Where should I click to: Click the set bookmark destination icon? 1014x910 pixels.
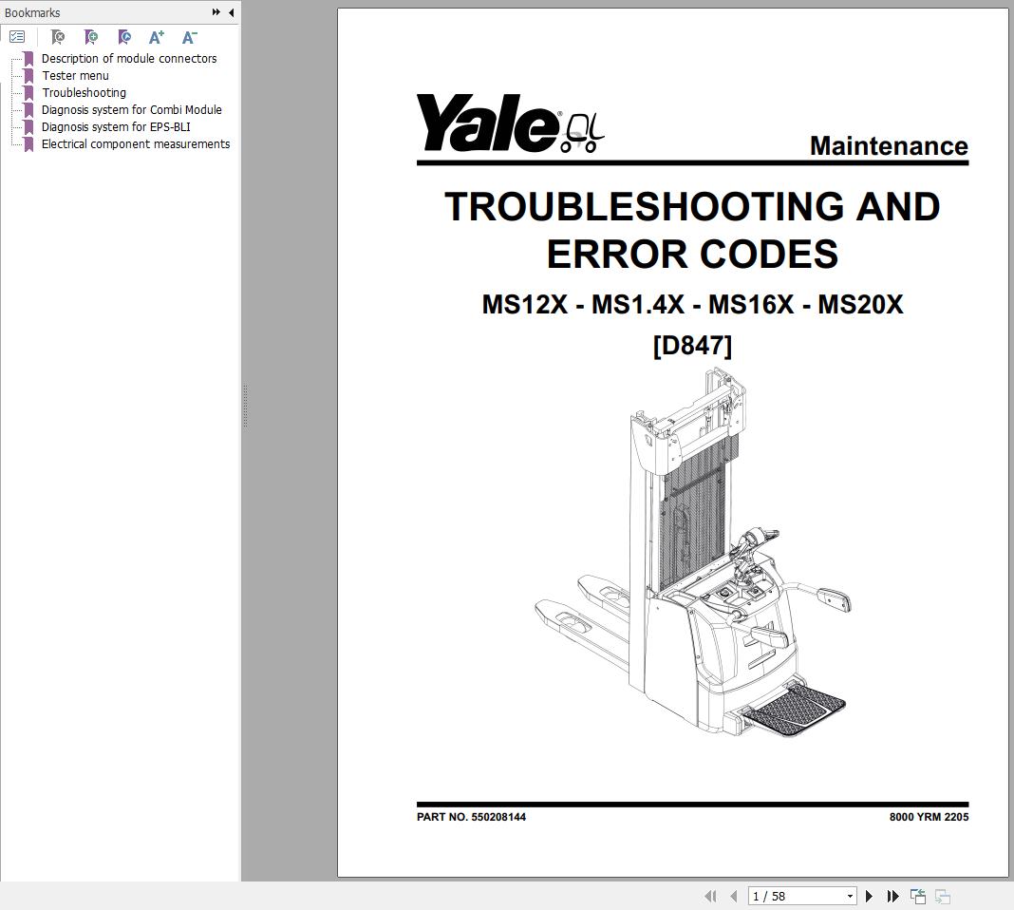124,37
